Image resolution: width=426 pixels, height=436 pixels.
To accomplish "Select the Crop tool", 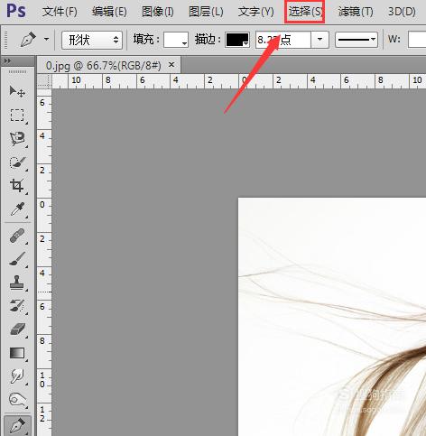I will pyautogui.click(x=17, y=186).
